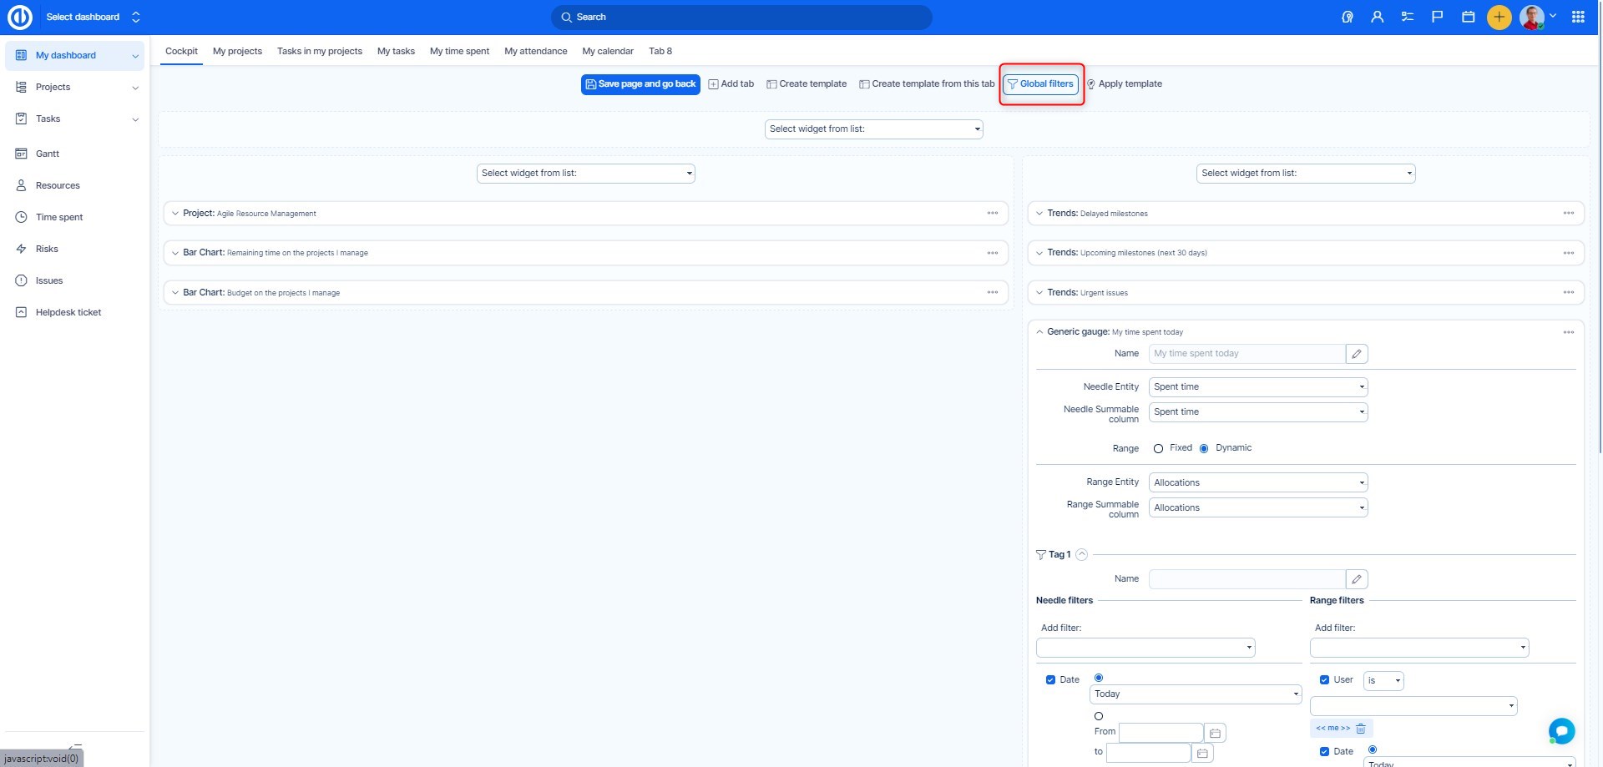Viewport: 1603px width, 767px height.
Task: Open the calendar icon in top bar
Action: 1468,17
